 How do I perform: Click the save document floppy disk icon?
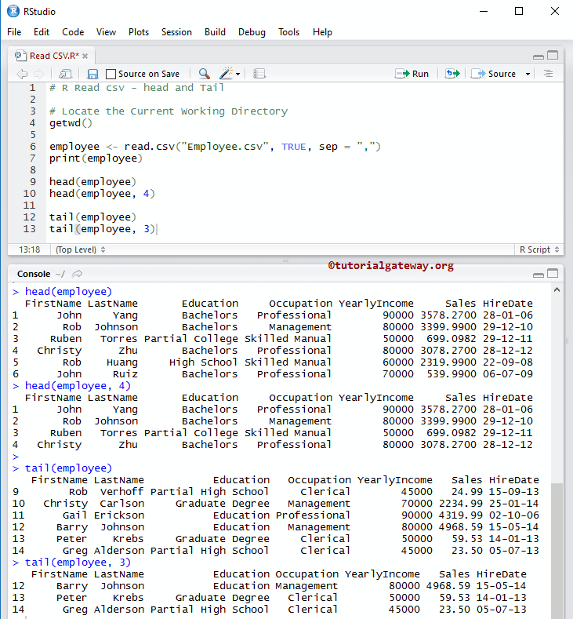(x=92, y=74)
